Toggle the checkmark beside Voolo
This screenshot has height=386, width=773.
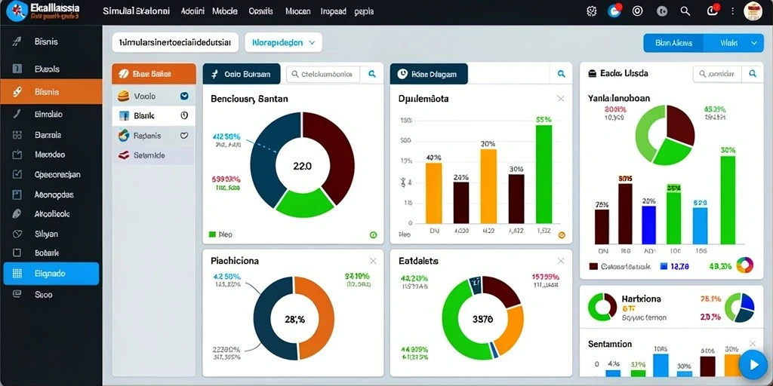click(184, 96)
